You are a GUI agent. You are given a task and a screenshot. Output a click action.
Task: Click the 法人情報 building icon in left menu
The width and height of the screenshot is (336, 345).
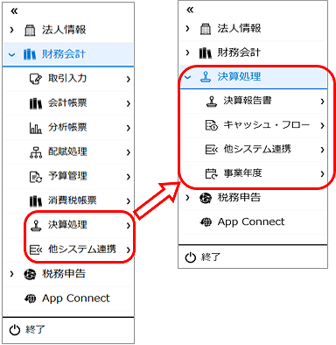click(30, 30)
